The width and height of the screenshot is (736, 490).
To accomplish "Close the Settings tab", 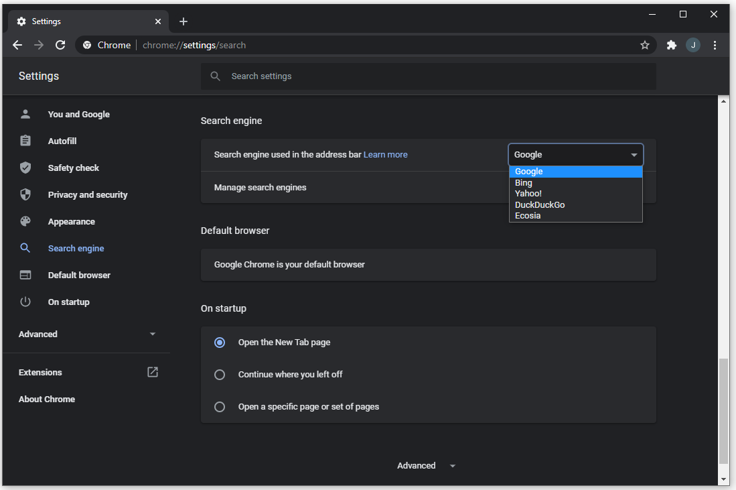I will point(158,21).
